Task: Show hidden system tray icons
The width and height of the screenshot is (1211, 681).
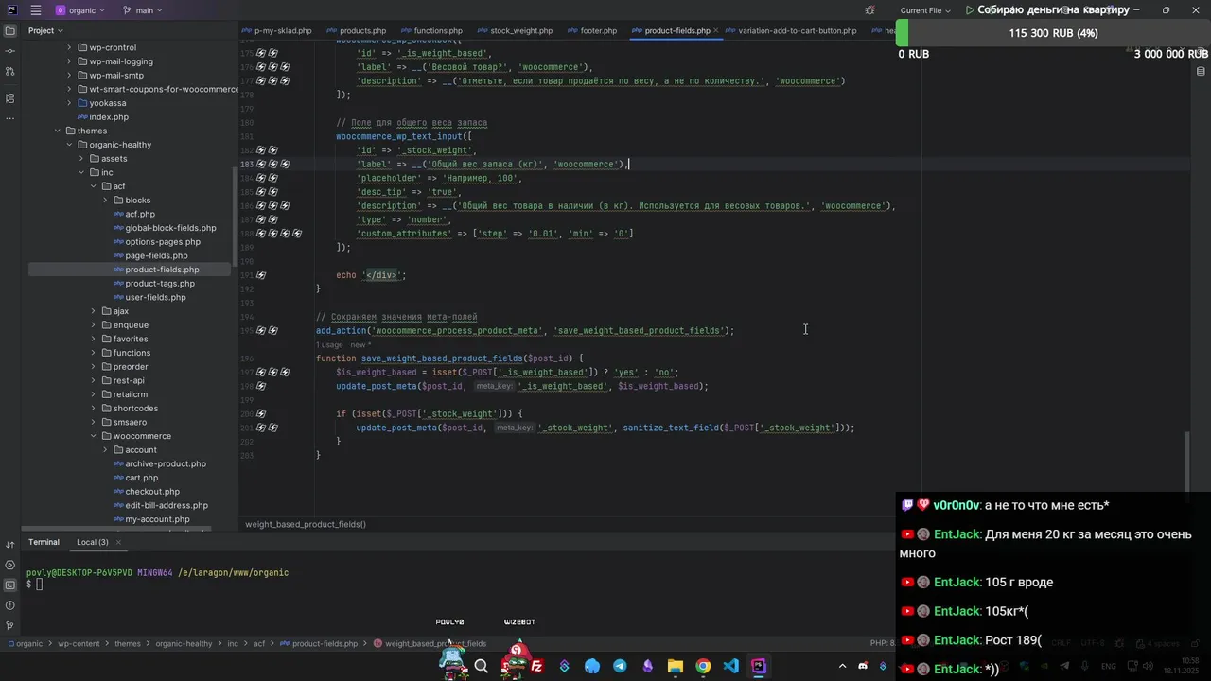Action: (x=842, y=667)
